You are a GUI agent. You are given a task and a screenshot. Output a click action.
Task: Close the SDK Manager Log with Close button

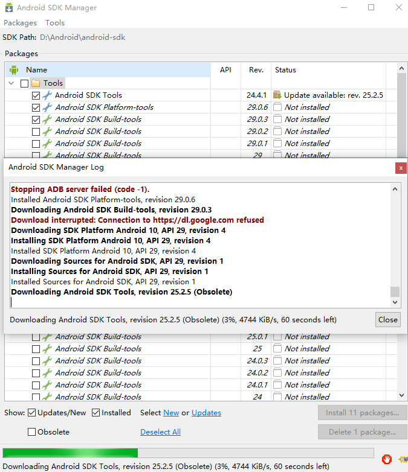(388, 320)
